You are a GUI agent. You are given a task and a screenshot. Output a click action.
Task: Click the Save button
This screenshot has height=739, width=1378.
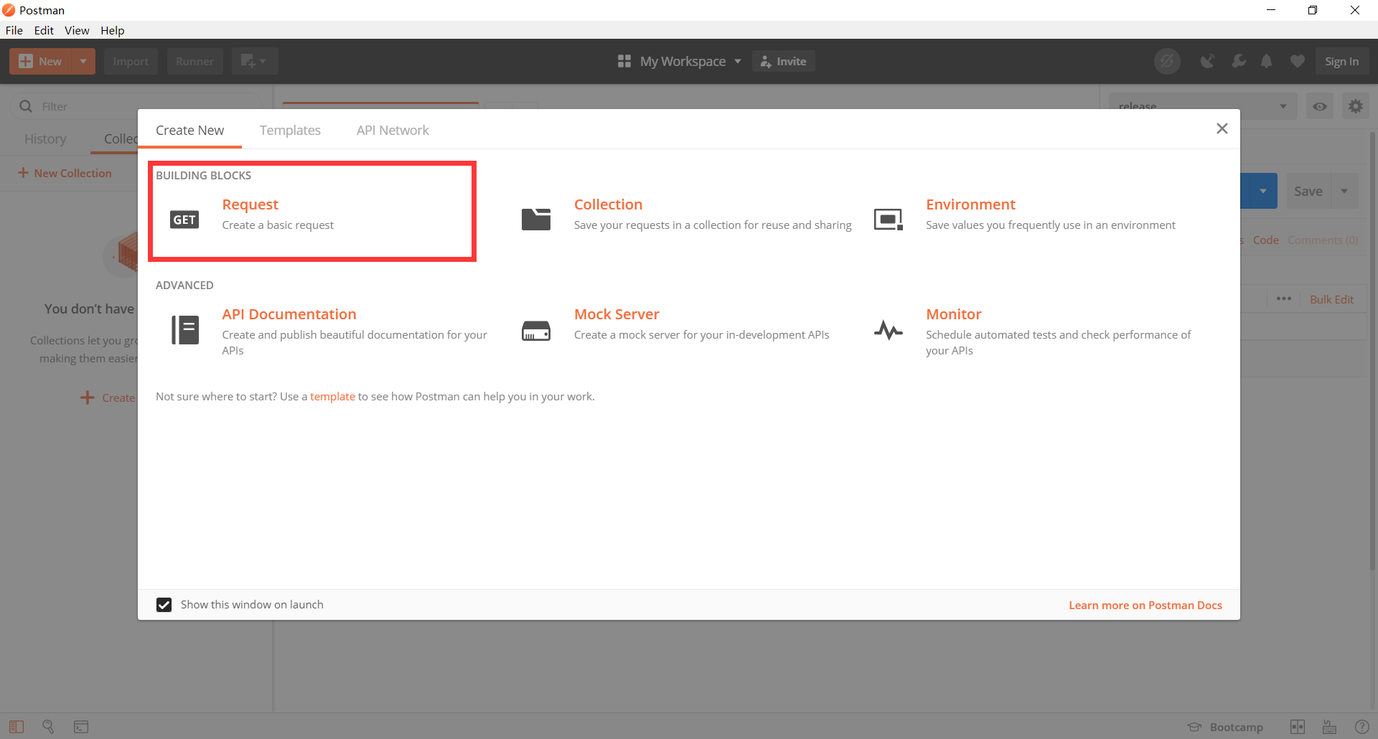click(1308, 191)
